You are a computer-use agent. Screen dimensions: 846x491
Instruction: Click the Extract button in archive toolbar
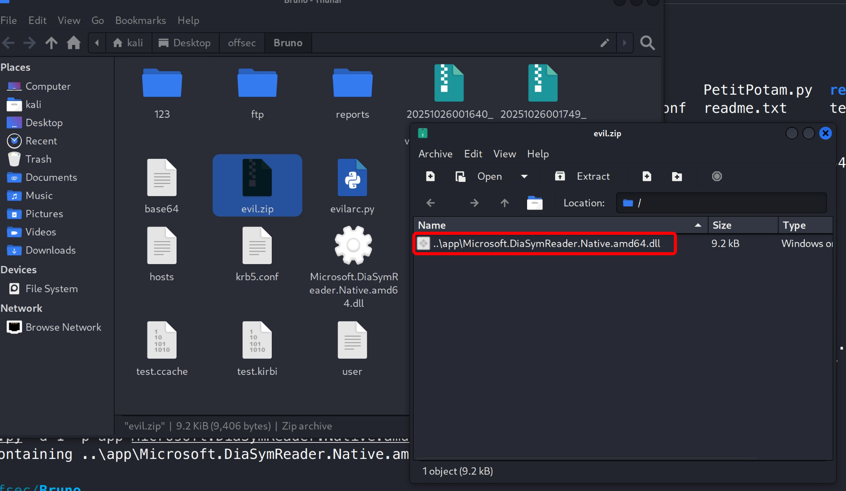coord(583,177)
